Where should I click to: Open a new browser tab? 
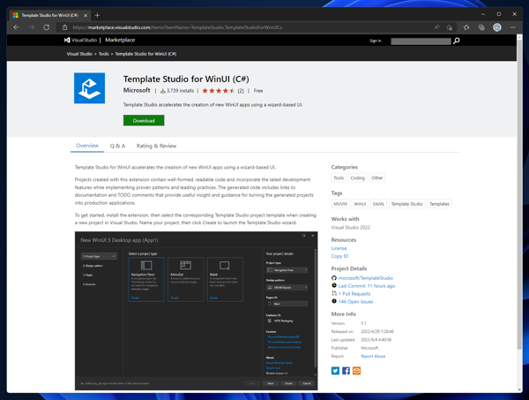point(97,15)
